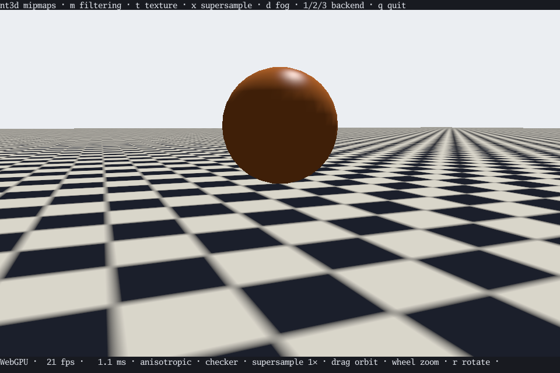This screenshot has width=560, height=373.
Task: Click the 'checker' texture status
Action: point(222,362)
